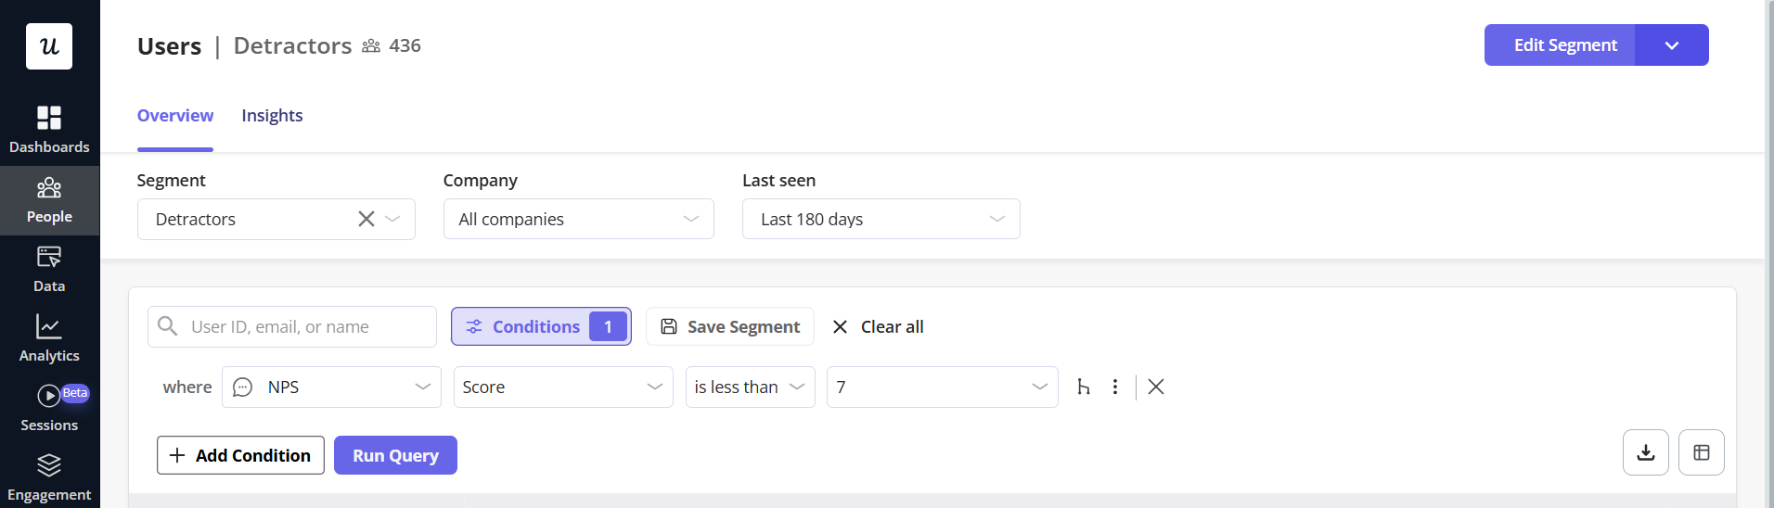Switch to the Insights tab
The image size is (1774, 508).
point(272,116)
